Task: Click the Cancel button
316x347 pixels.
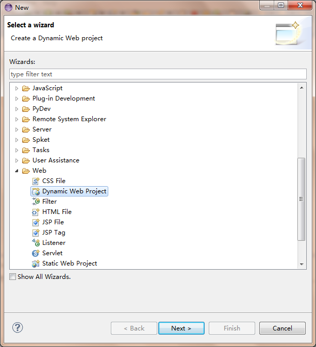Action: pyautogui.click(x=282, y=328)
